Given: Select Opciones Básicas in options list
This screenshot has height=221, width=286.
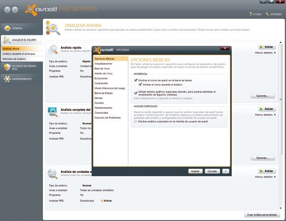Looking at the screenshot, I should [111, 59].
